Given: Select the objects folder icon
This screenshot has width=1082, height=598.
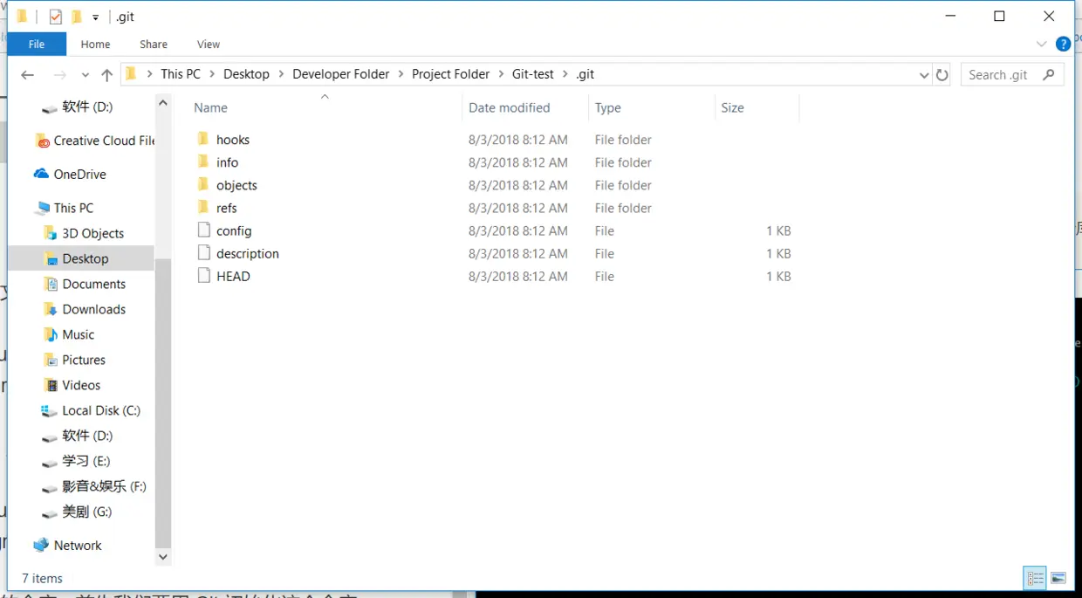Looking at the screenshot, I should [203, 184].
